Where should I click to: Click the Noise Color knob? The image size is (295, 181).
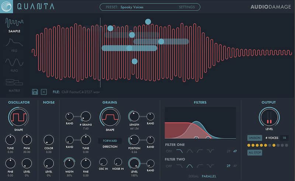[49, 140]
